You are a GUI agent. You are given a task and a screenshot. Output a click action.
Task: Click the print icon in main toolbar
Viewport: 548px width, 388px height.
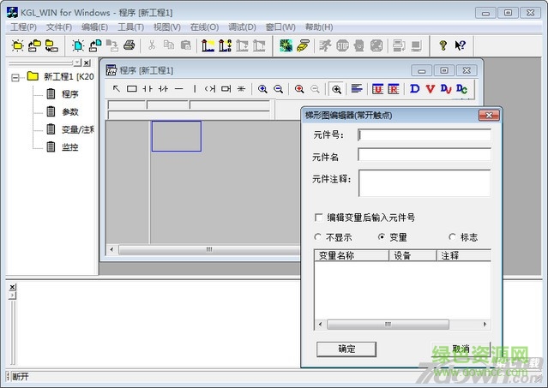(x=129, y=45)
